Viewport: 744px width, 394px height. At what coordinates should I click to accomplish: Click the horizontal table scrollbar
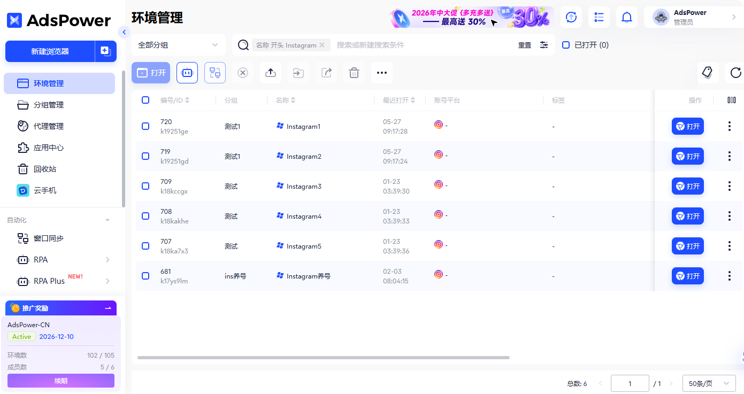tap(324, 357)
